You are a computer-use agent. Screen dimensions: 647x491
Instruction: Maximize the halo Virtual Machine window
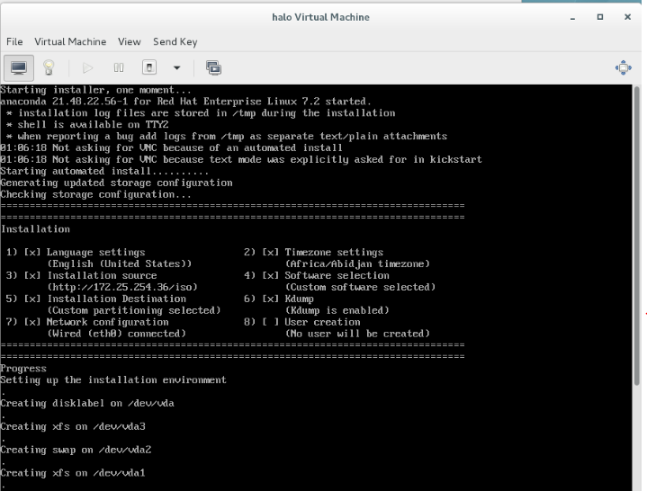coord(600,17)
